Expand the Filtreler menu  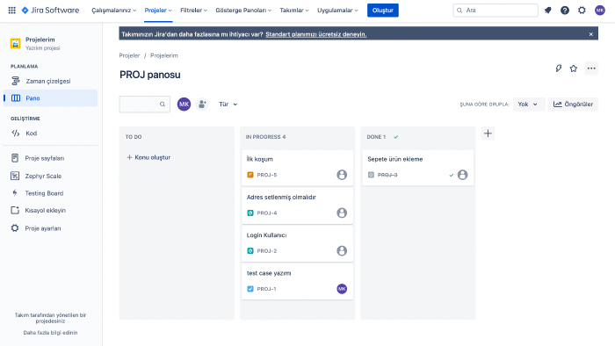pos(193,11)
